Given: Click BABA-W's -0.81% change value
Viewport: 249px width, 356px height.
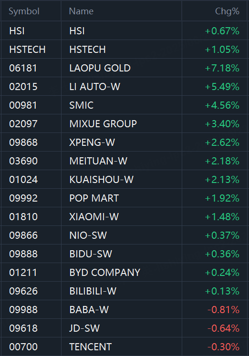Looking at the screenshot, I should [223, 310].
